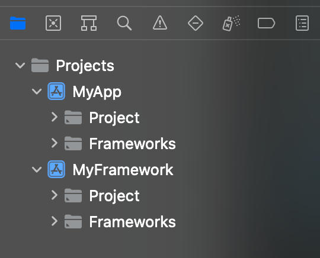
Task: Open the Debug navigator spray icon
Action: click(x=231, y=23)
